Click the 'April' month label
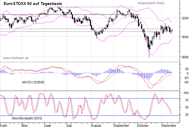The image size is (189, 127). [x=4, y=125]
